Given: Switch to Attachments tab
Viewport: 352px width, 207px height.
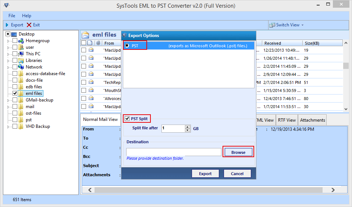Looking at the screenshot, I should point(312,120).
